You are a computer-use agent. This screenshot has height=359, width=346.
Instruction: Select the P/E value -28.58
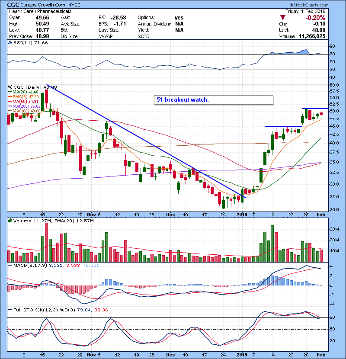click(119, 18)
